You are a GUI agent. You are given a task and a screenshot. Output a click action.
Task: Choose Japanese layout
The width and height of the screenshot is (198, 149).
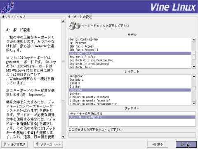click(x=130, y=90)
